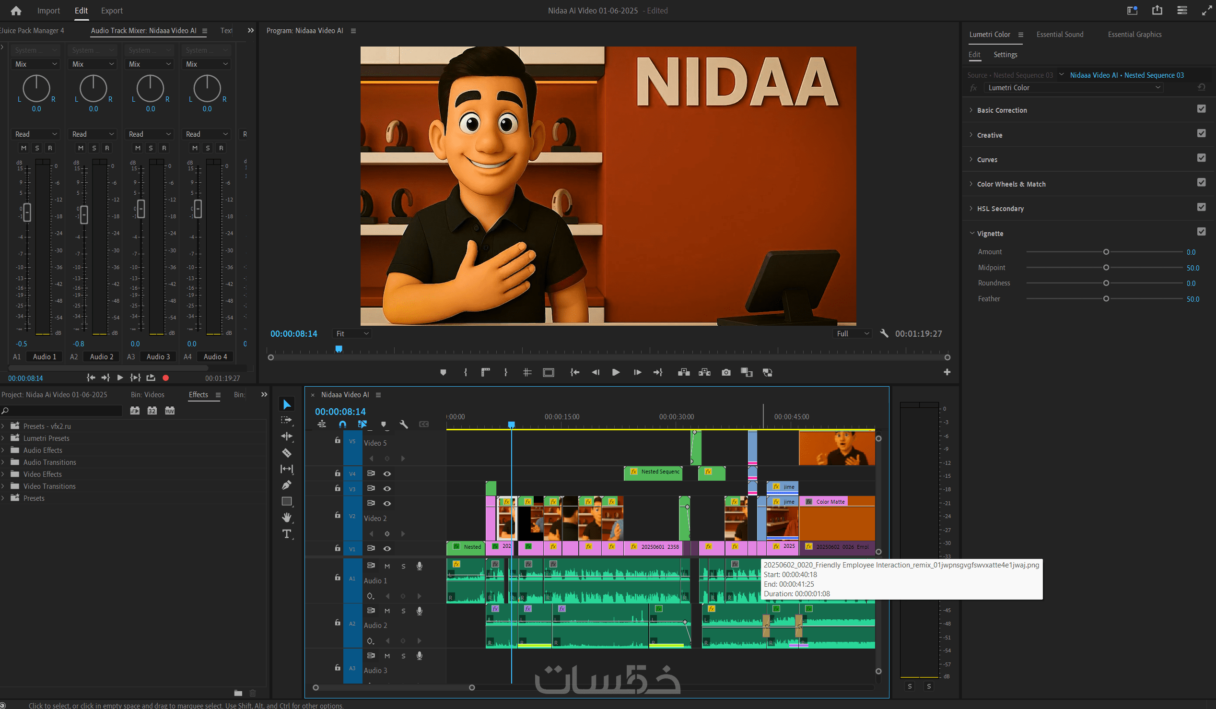Click the Vignette Amount slider handle
This screenshot has width=1216, height=709.
click(x=1106, y=252)
